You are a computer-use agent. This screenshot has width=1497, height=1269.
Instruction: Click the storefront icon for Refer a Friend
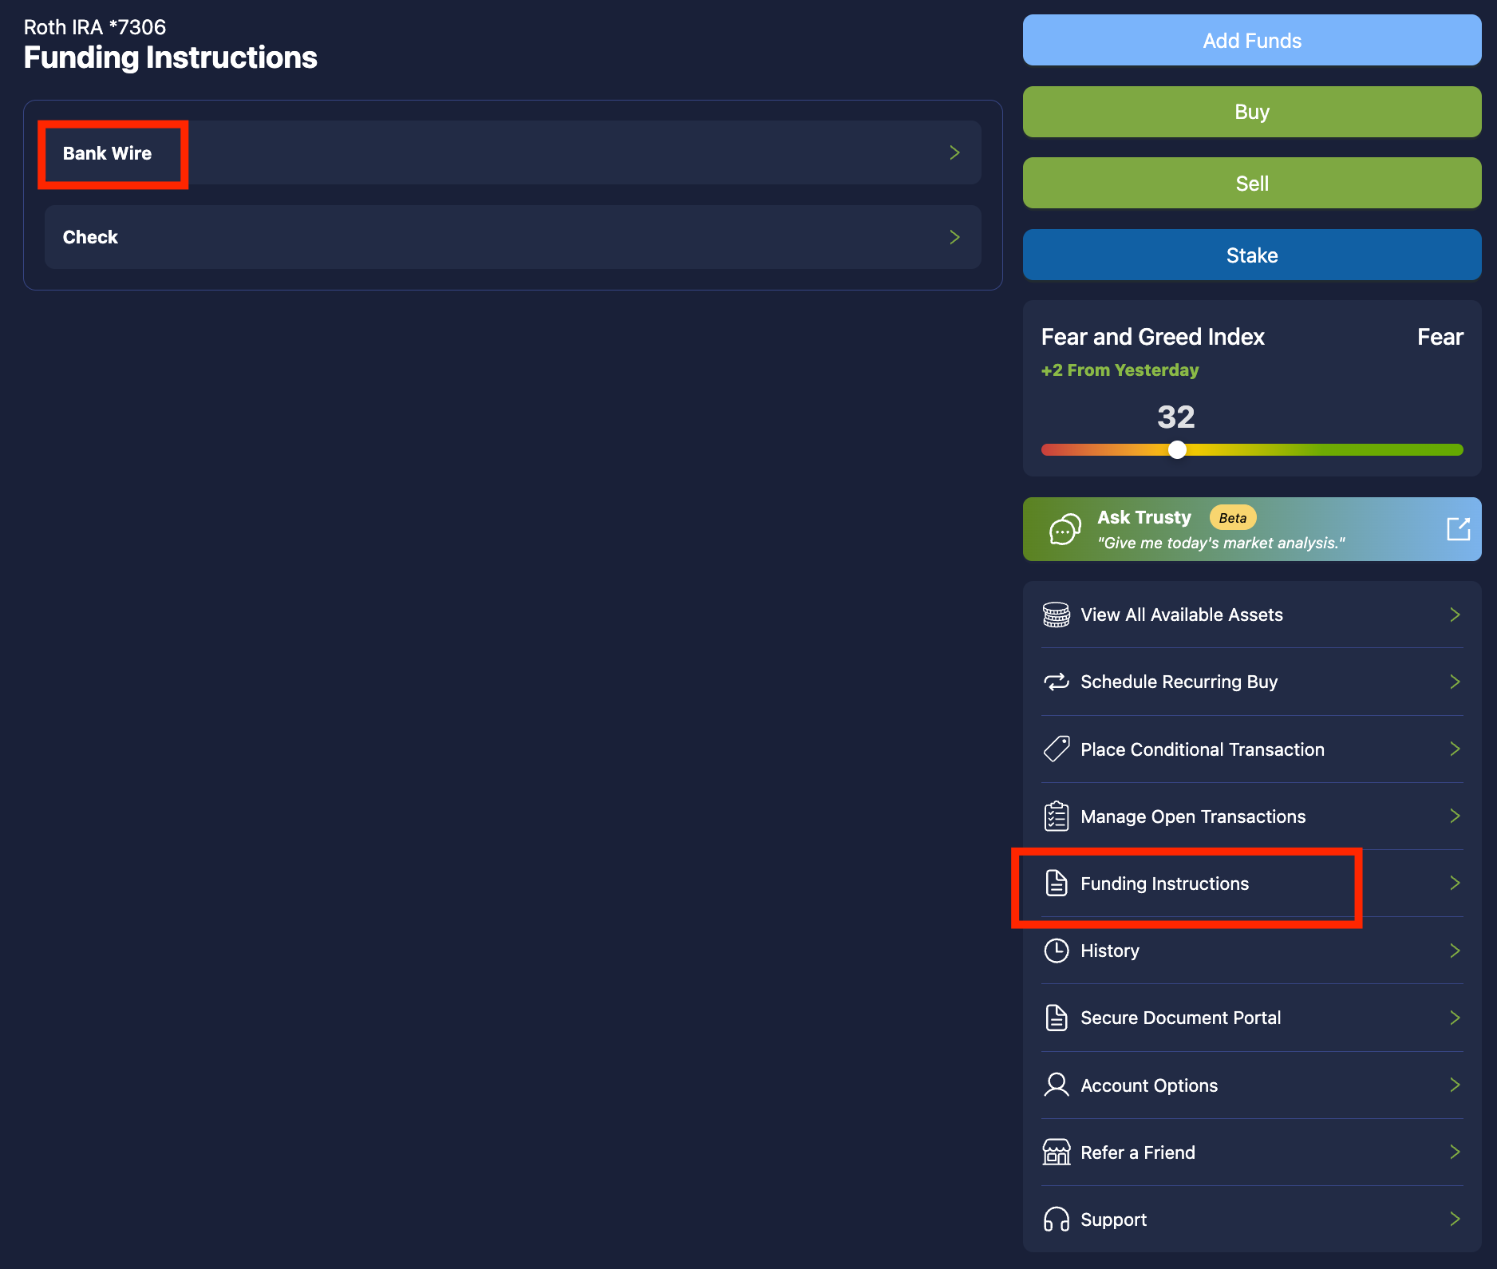coord(1056,1152)
